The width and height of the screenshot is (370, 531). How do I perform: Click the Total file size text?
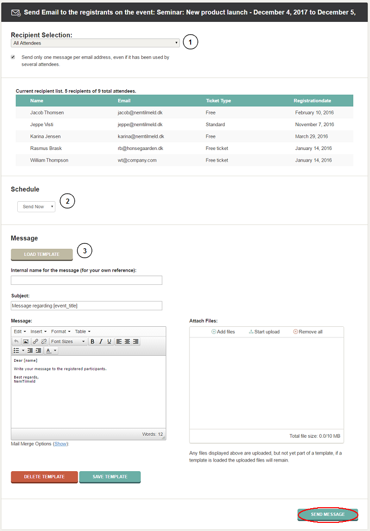coord(315,436)
